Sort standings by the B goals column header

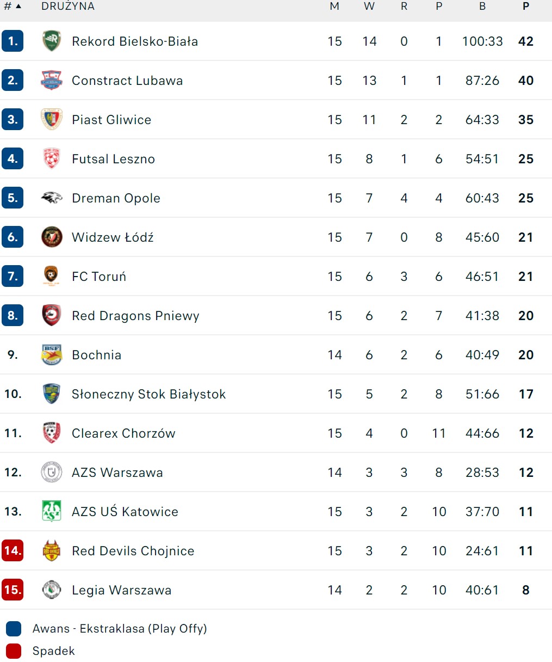482,7
